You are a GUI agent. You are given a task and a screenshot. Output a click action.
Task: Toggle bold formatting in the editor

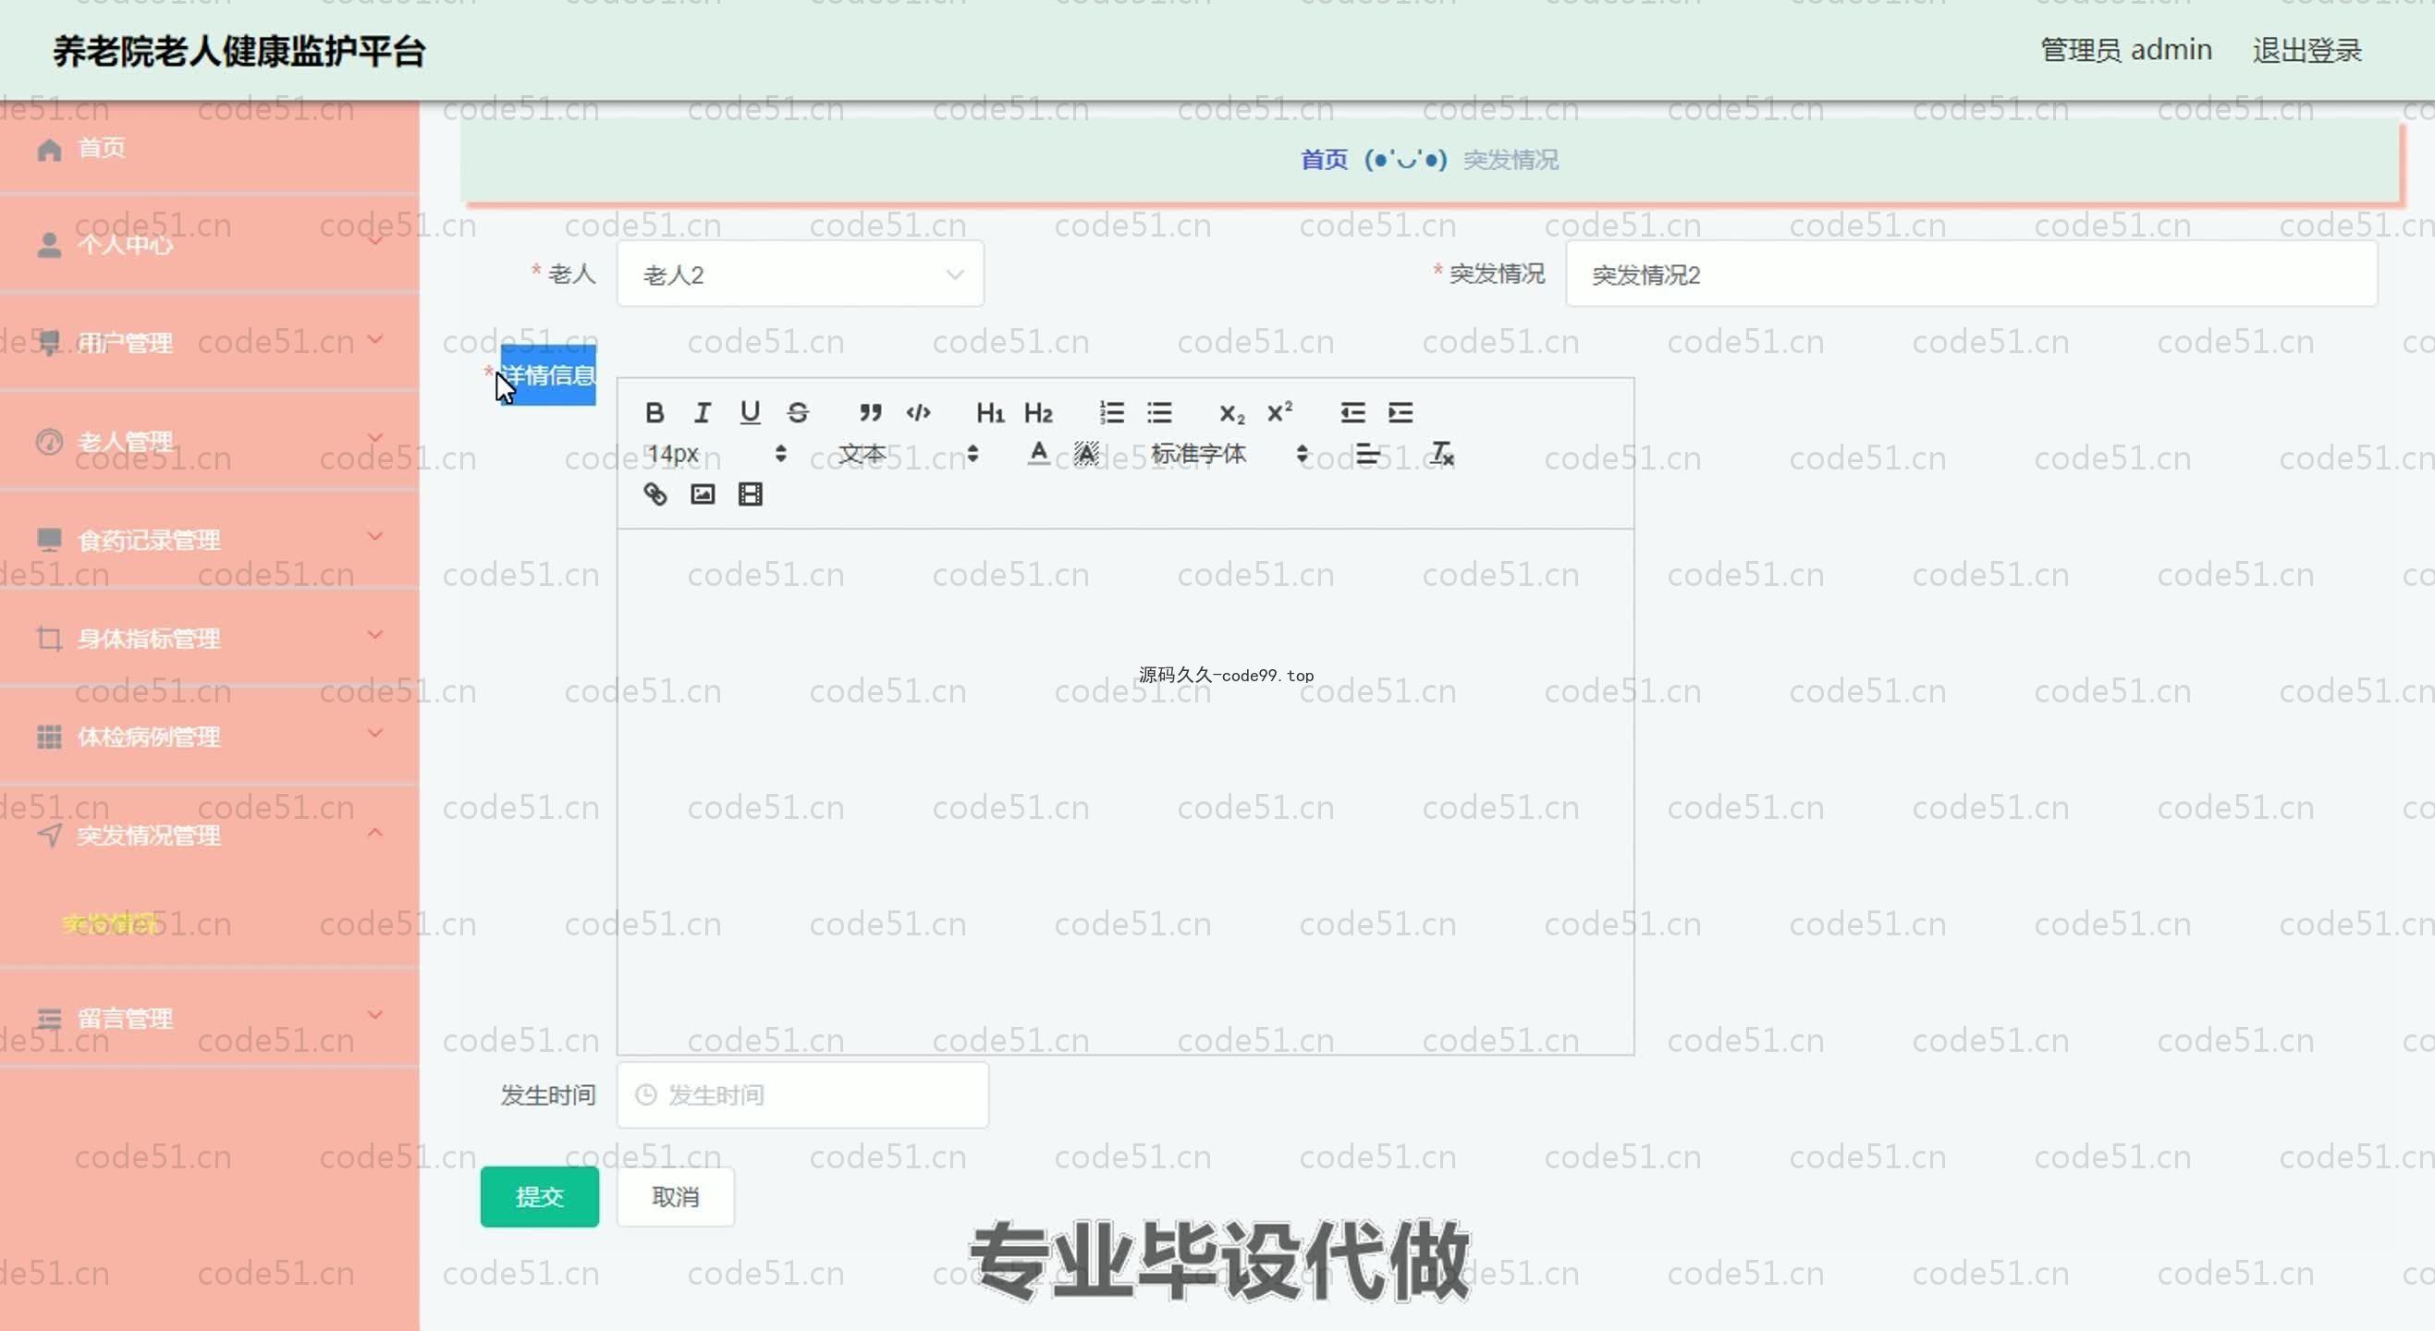655,413
